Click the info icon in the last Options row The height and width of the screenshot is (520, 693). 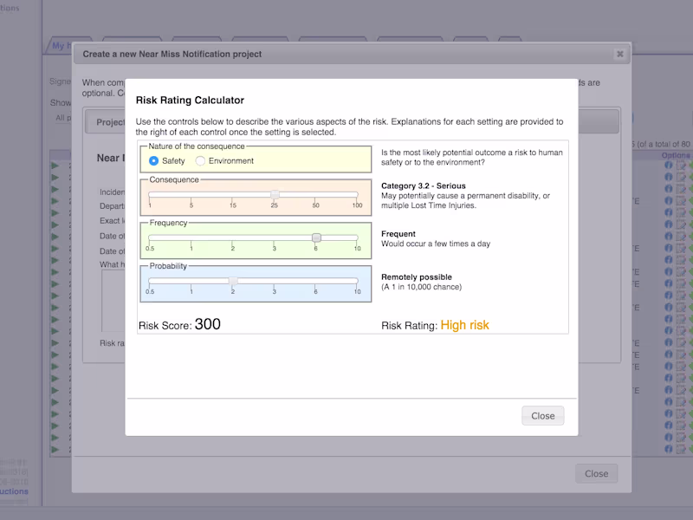coord(669,449)
